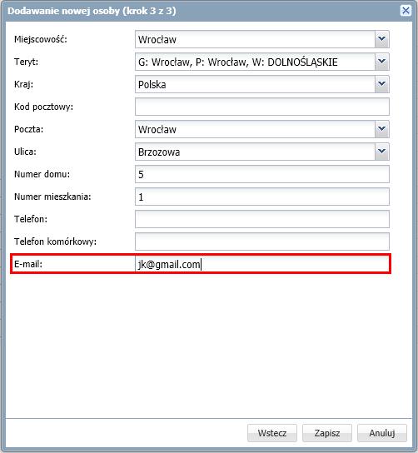Open the Kraj dropdown arrow
This screenshot has width=418, height=453.
pyautogui.click(x=381, y=84)
